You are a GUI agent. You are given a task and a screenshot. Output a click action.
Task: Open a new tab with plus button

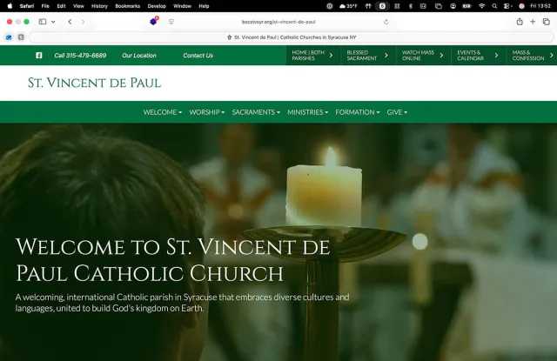click(x=533, y=22)
